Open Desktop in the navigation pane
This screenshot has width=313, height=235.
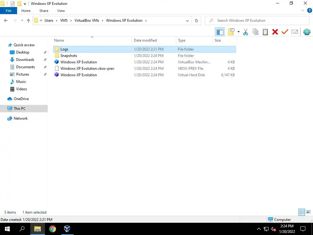(x=23, y=52)
